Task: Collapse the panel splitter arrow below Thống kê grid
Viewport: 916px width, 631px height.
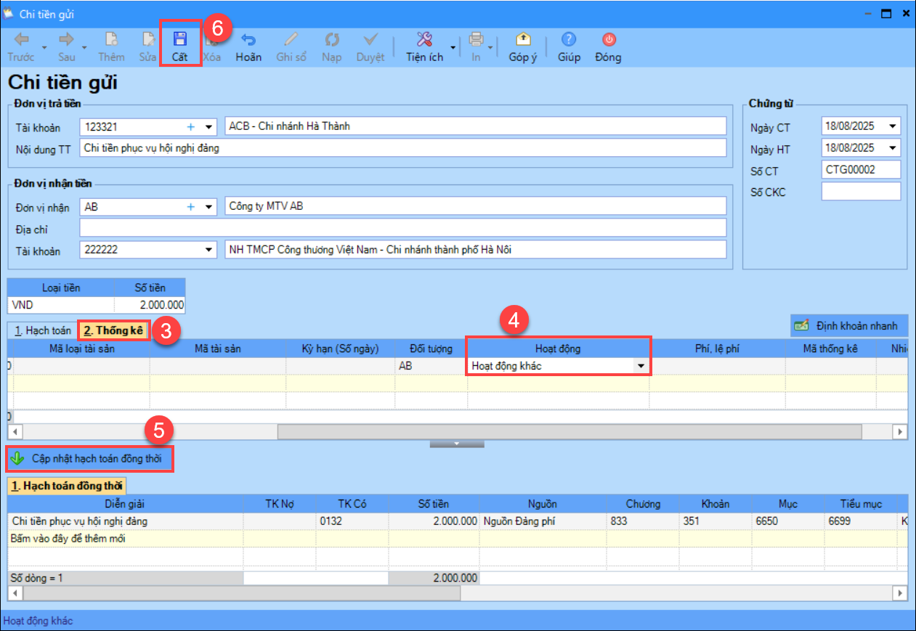Action: coord(457,443)
